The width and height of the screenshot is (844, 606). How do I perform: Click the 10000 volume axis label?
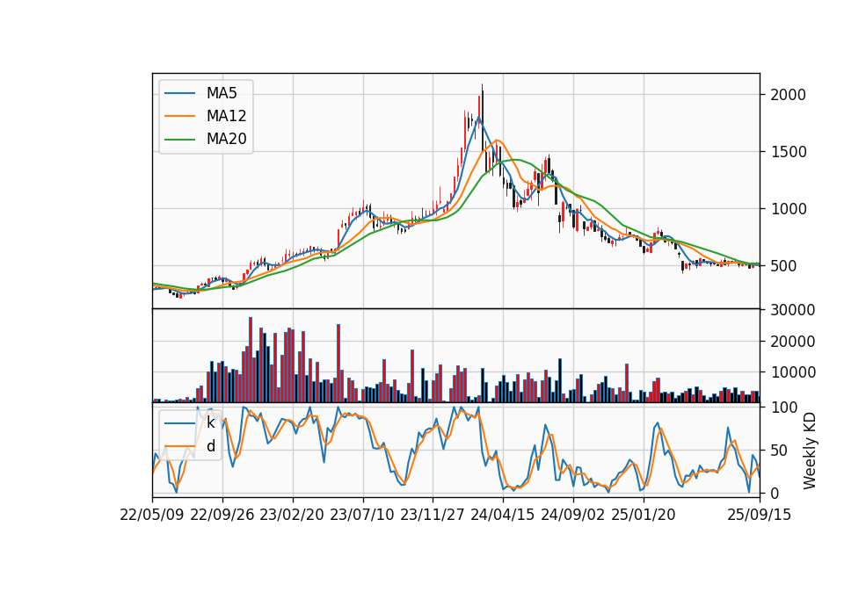click(x=792, y=372)
